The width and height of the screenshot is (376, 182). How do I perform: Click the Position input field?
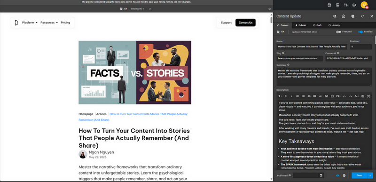[360, 47]
